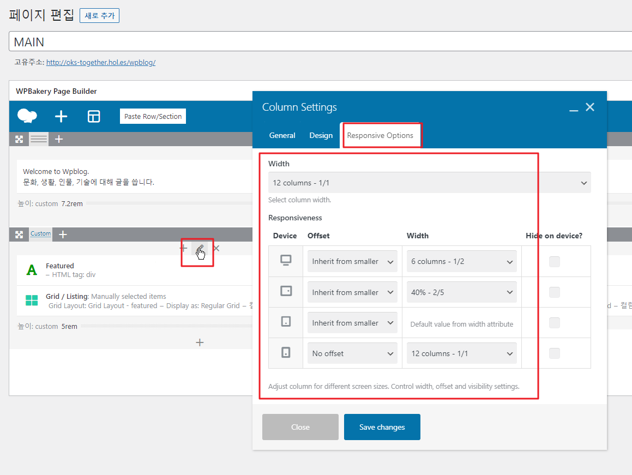Add a column beside the Custom layout
The image size is (632, 475).
click(63, 235)
